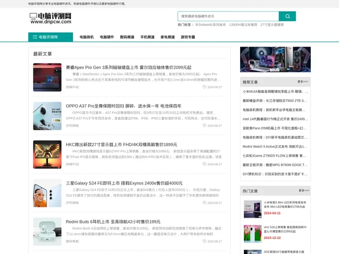Open recommended article 最新硬盘评测：长江存储致态Ti600

tap(275, 101)
